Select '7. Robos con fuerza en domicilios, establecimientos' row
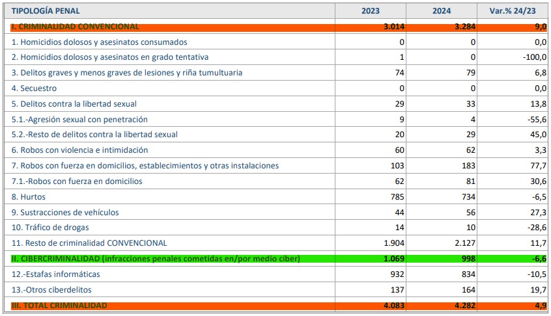 coord(145,166)
